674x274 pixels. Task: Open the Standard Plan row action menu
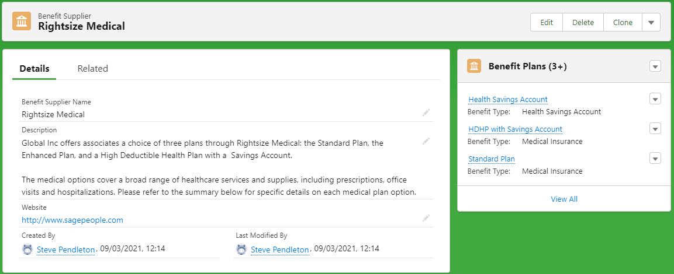pyautogui.click(x=655, y=159)
